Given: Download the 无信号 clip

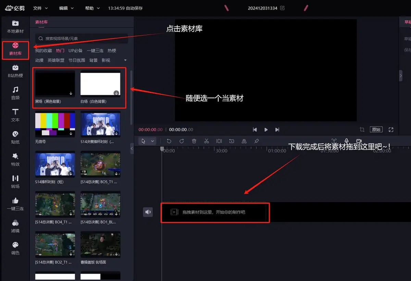Looking at the screenshot, I should click(x=71, y=133).
